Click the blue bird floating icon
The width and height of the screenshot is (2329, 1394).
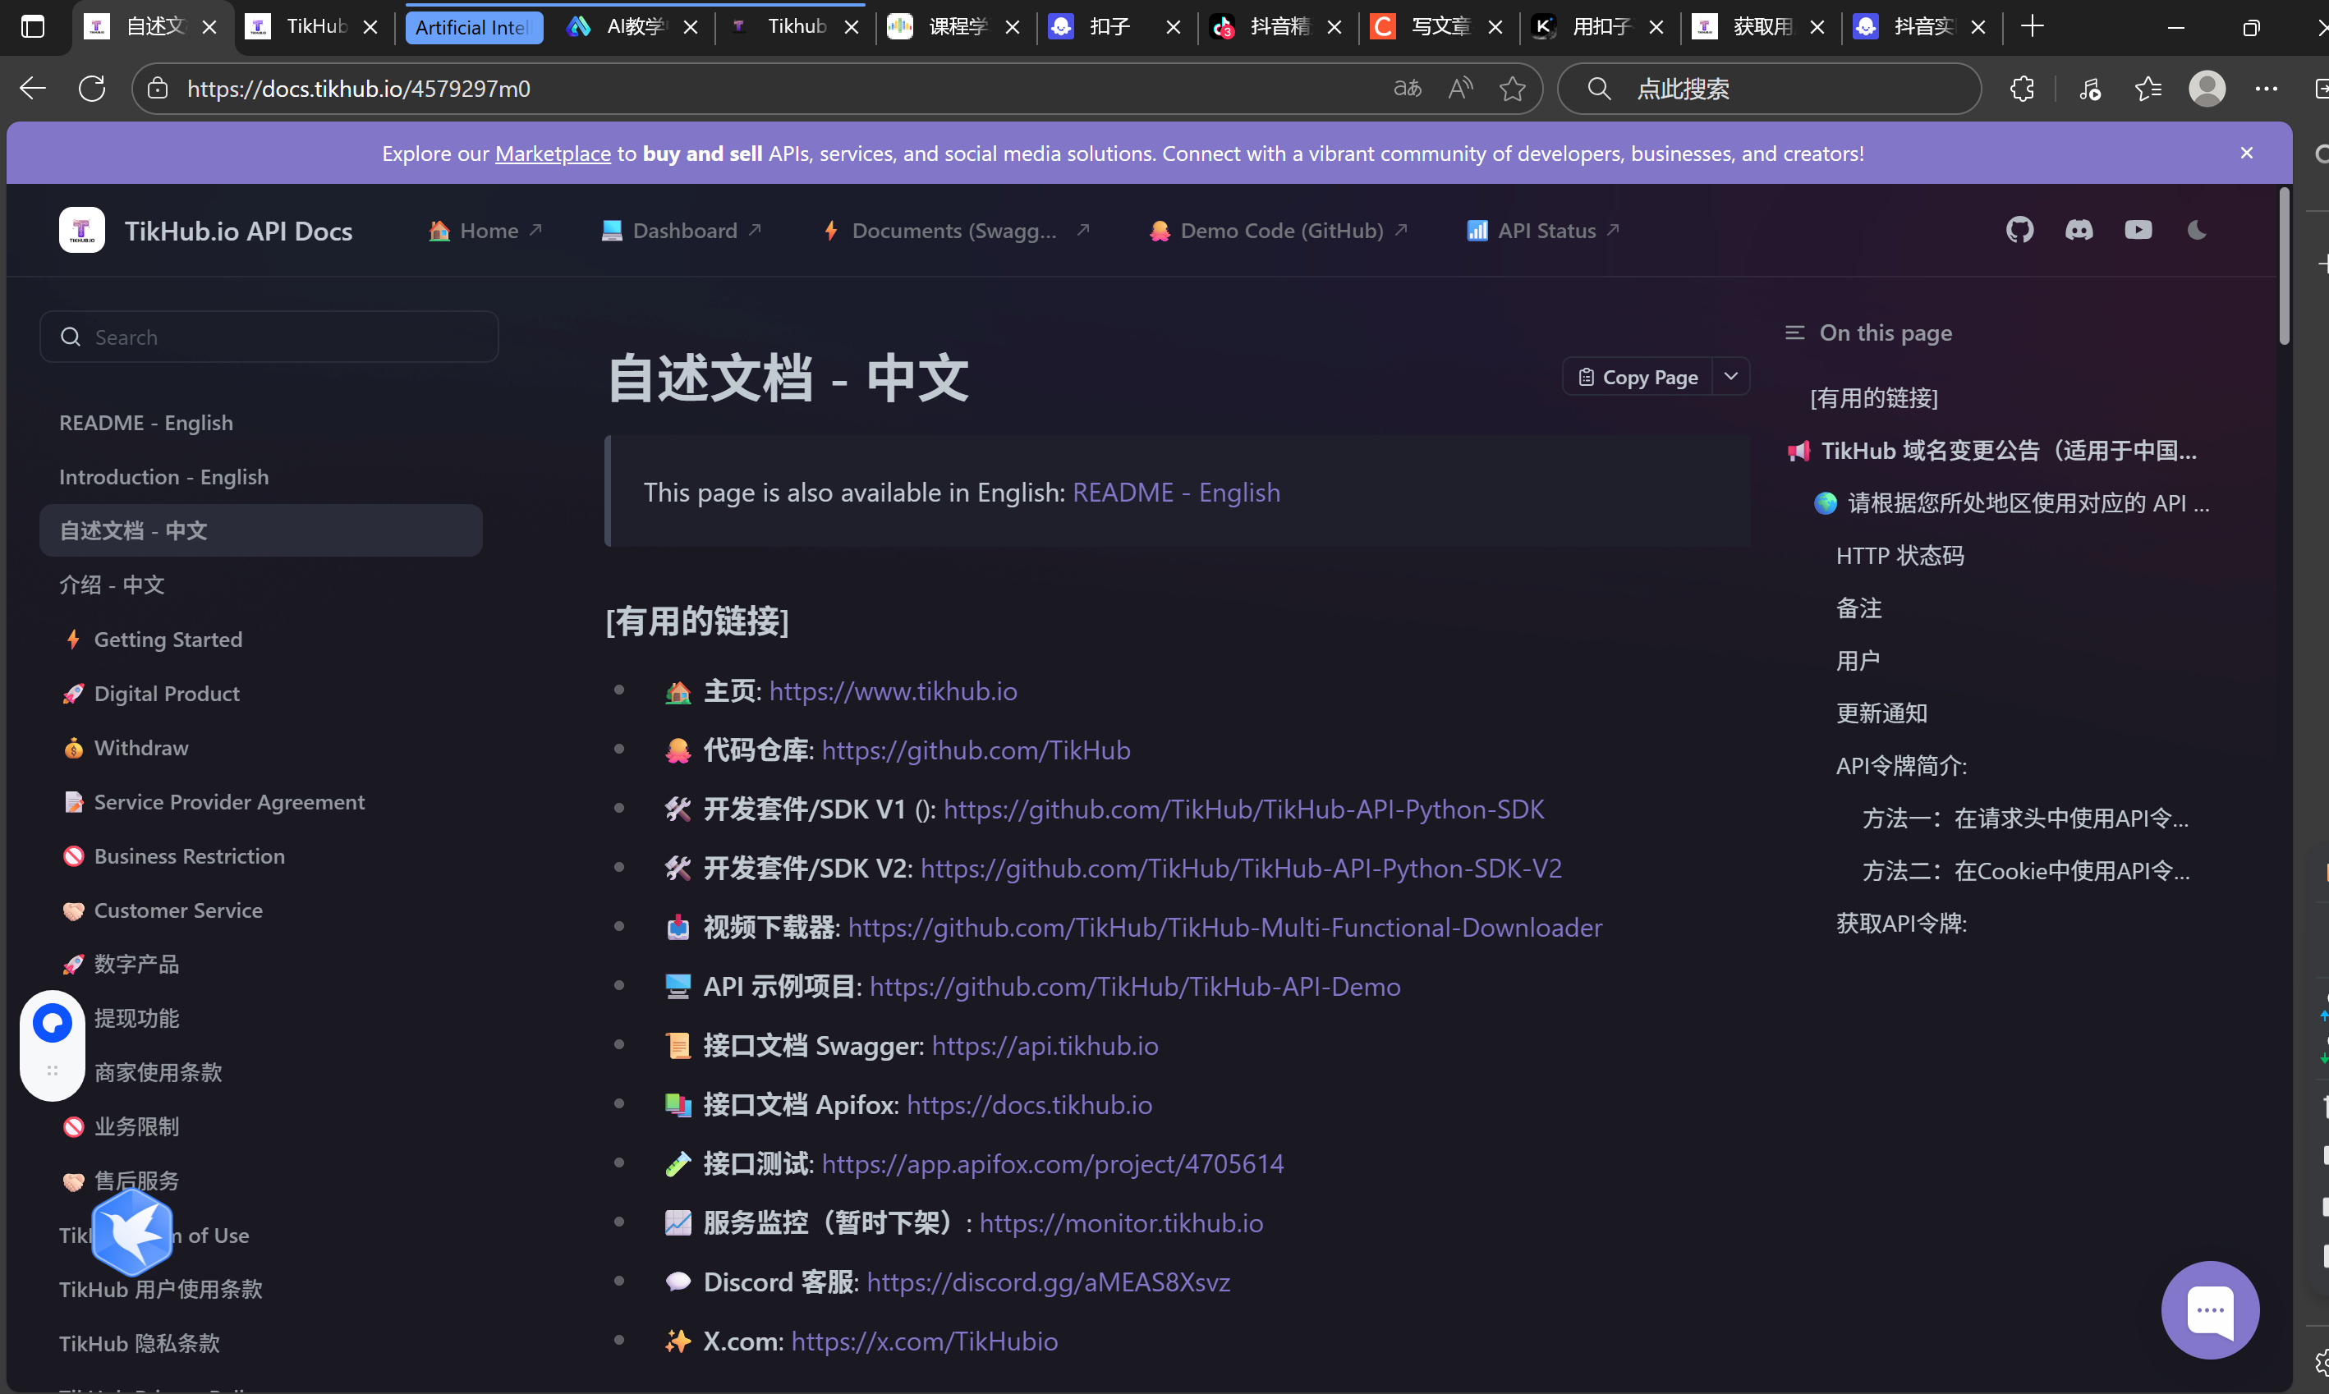[132, 1232]
